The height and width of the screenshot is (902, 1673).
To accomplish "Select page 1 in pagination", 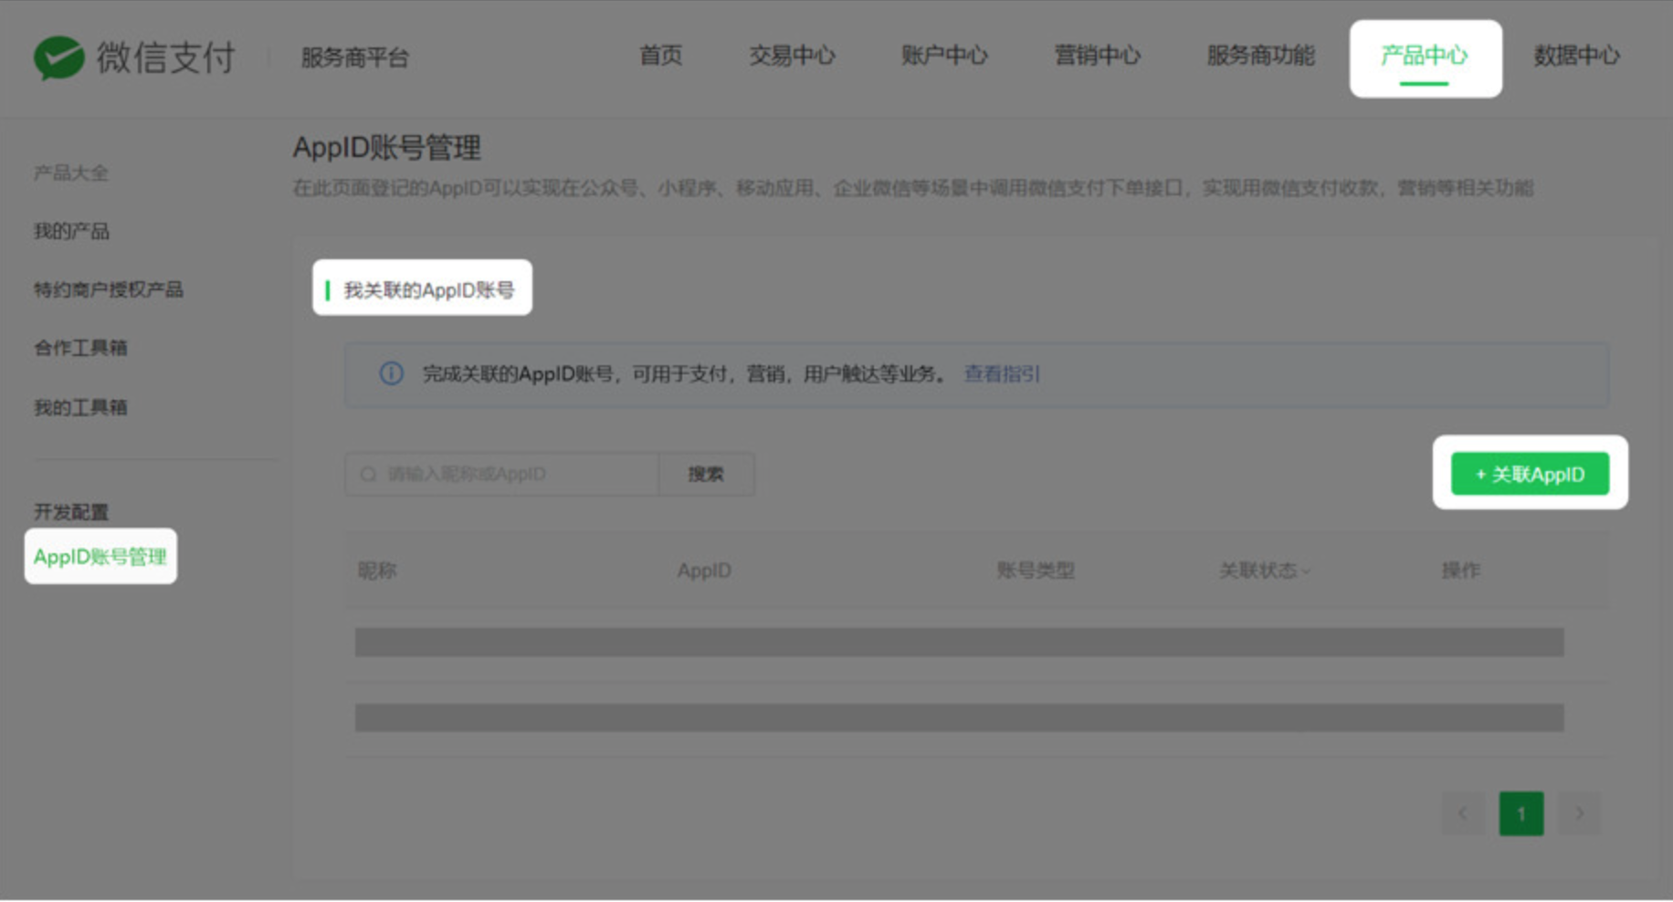I will click(x=1520, y=813).
